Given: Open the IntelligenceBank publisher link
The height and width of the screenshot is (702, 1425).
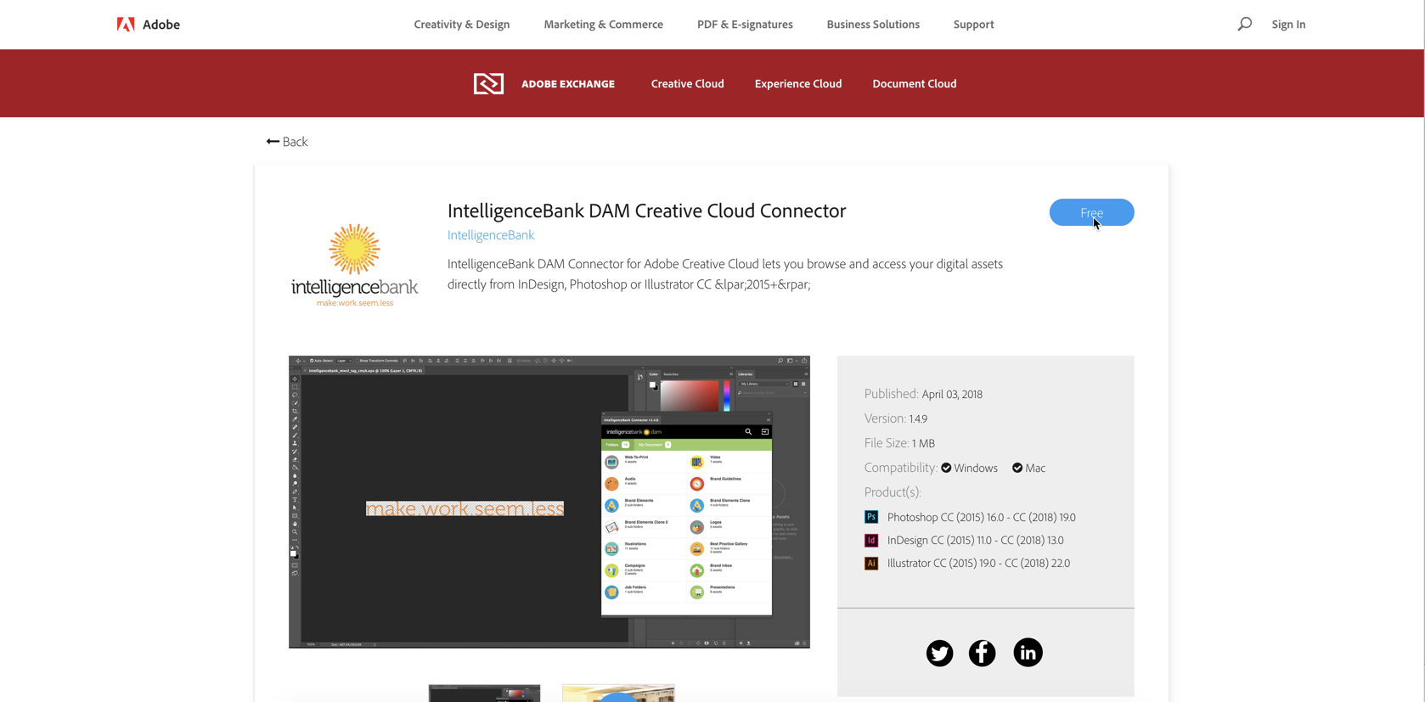Looking at the screenshot, I should (491, 235).
